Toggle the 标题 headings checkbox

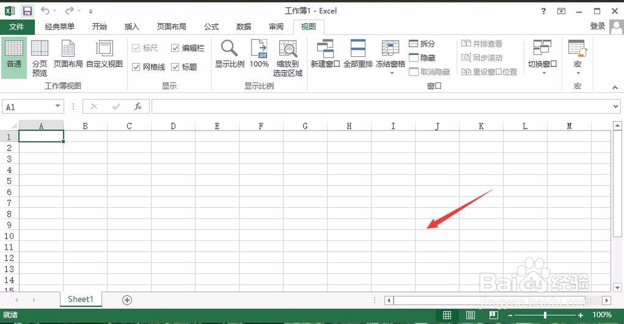click(x=175, y=67)
